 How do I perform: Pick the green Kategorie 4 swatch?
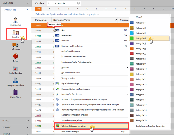click(x=132, y=38)
